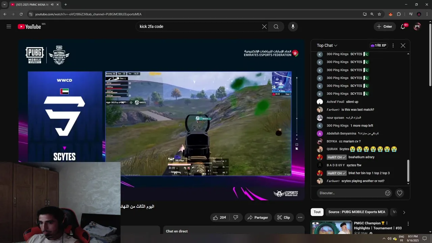Show the next filter chips with the arrow

(x=404, y=212)
